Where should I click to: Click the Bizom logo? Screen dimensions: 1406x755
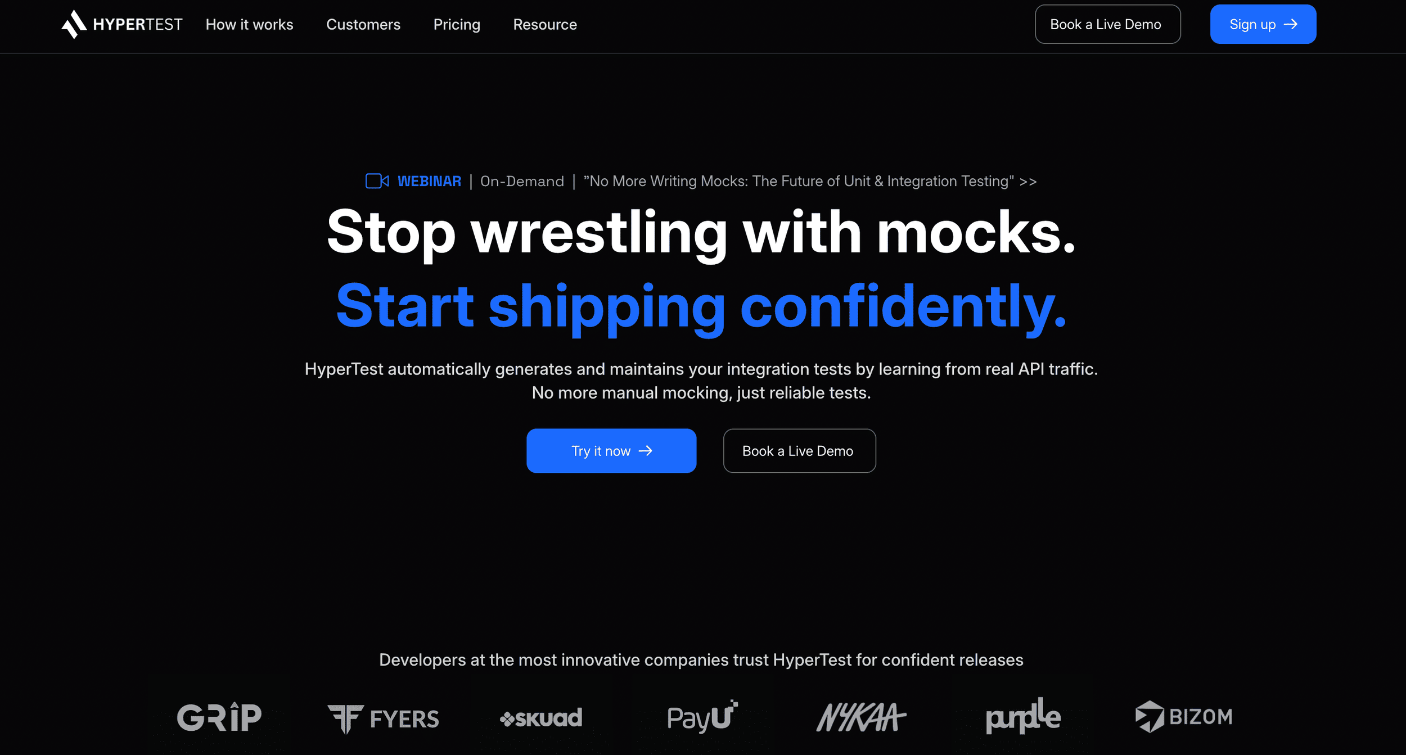(1184, 717)
